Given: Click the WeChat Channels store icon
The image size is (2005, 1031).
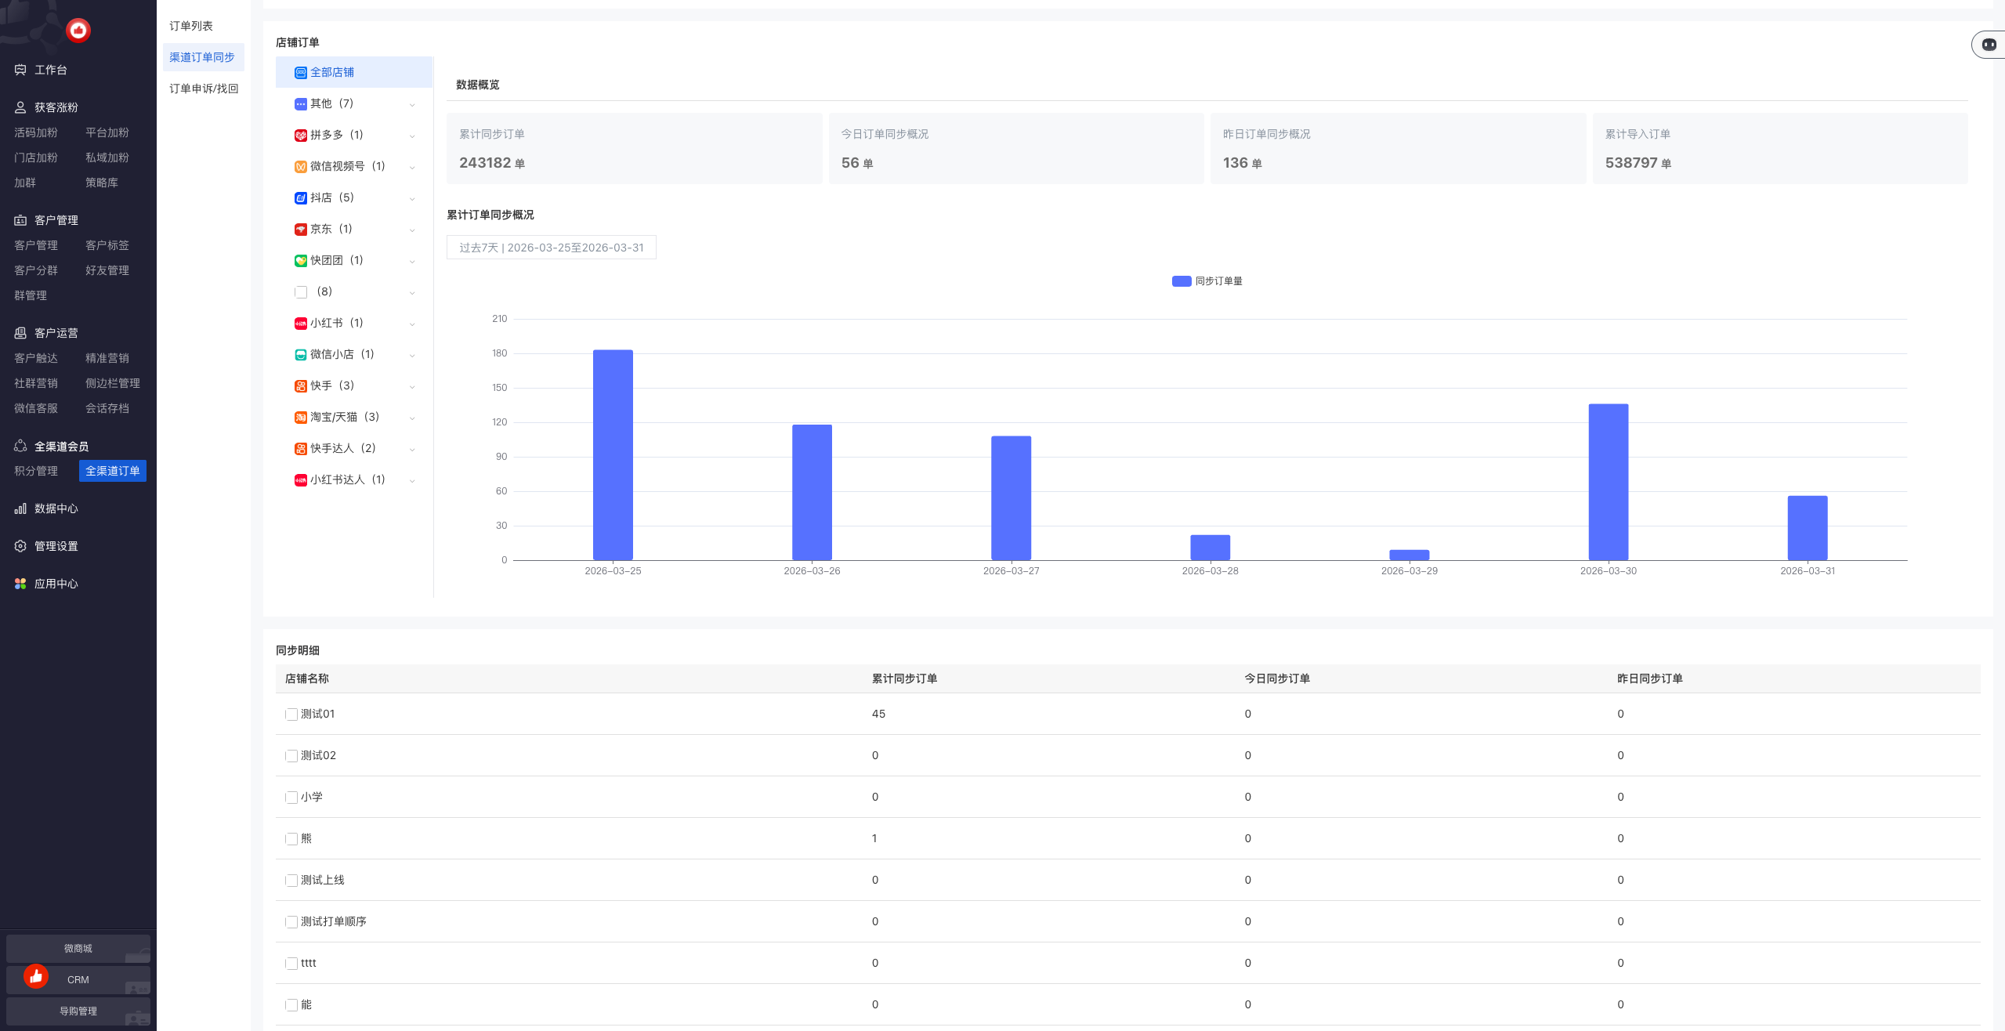Looking at the screenshot, I should 300,167.
